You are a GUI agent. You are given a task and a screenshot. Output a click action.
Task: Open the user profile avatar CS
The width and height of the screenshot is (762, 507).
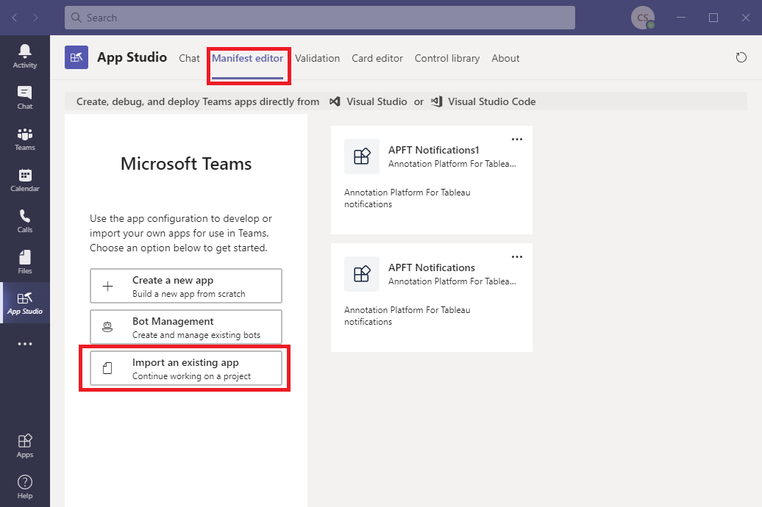pos(642,18)
